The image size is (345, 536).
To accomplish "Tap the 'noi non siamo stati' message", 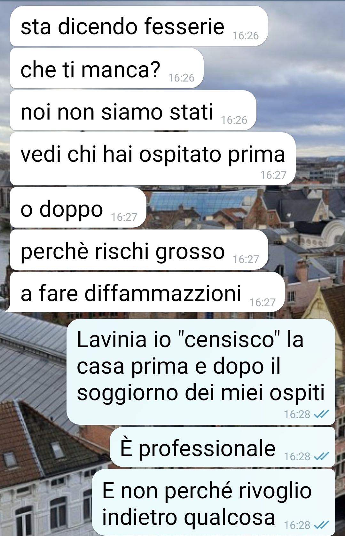I will 133,111.
